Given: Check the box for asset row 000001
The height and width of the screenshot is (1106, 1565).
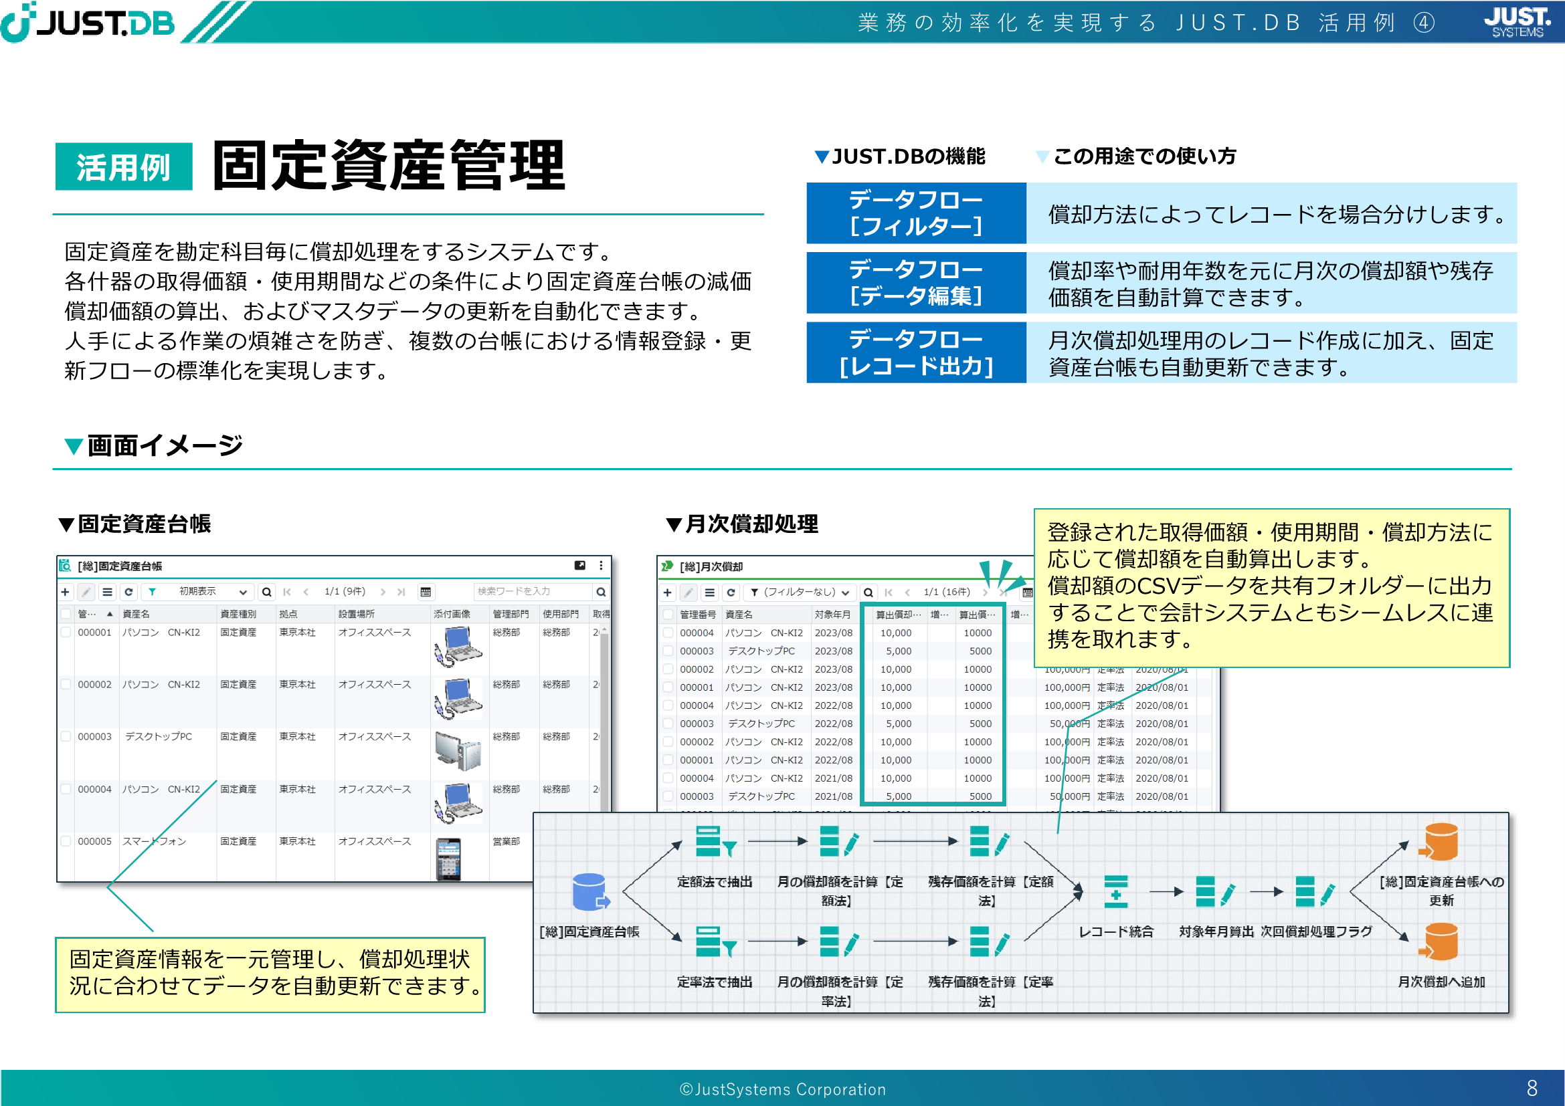Looking at the screenshot, I should [66, 632].
